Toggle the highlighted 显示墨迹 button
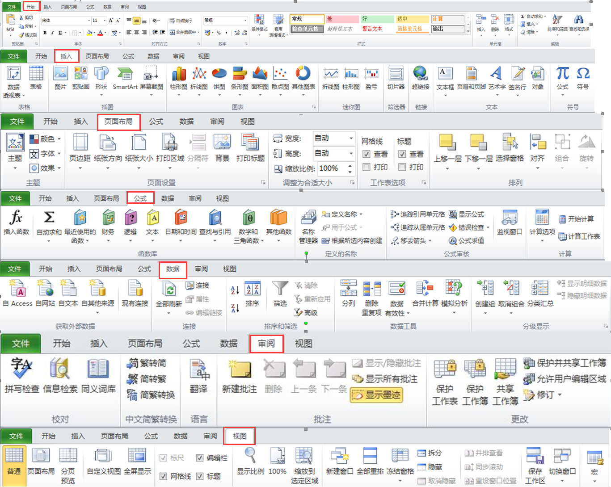This screenshot has height=487, width=611. [376, 395]
